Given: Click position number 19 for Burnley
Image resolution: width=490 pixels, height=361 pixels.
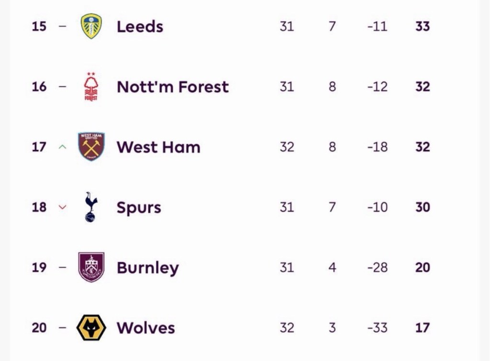Looking at the screenshot, I should [39, 267].
